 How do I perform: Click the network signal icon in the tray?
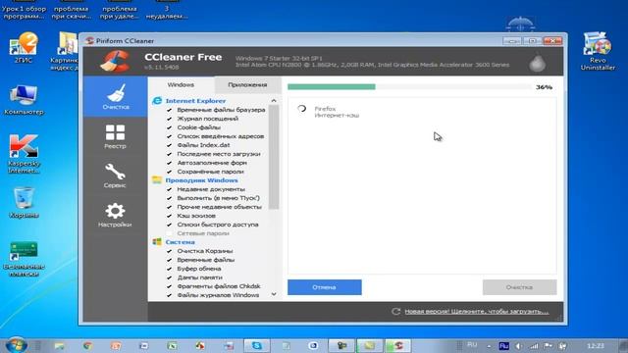coord(534,346)
